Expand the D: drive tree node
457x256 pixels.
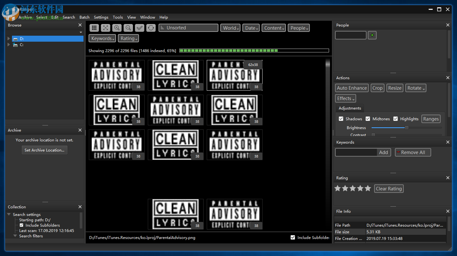(9, 39)
